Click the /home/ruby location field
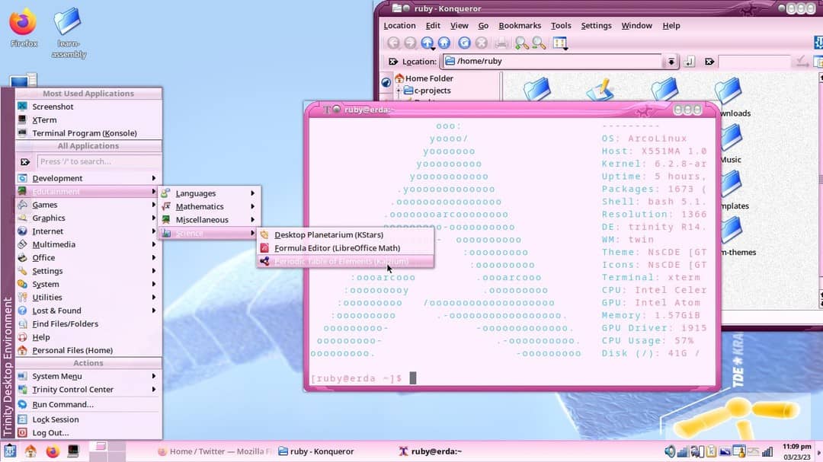This screenshot has height=462, width=823. pyautogui.click(x=554, y=62)
